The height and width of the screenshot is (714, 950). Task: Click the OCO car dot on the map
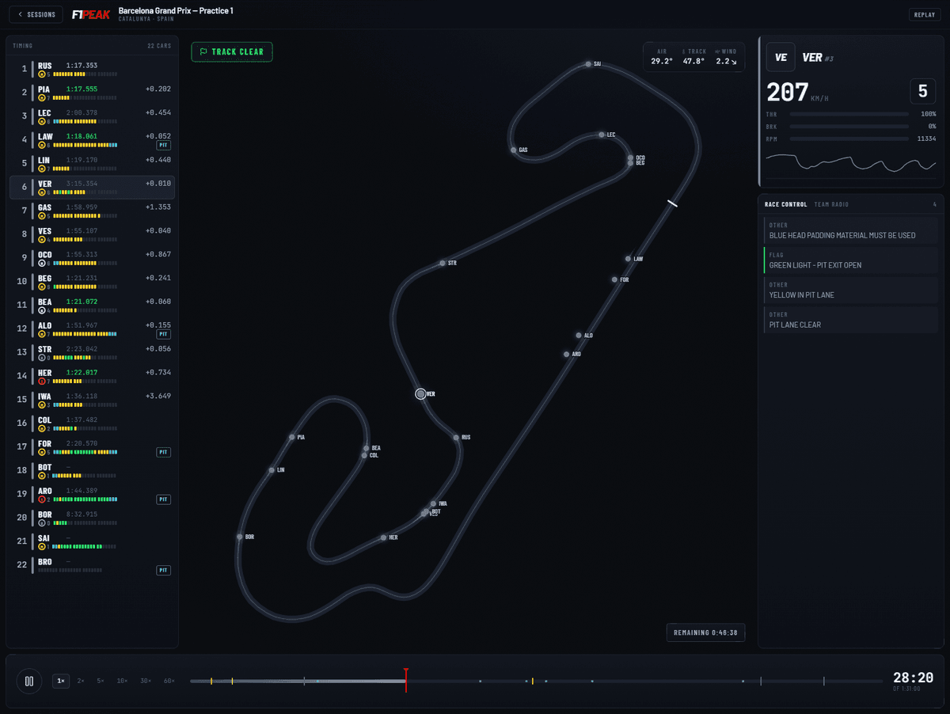(x=630, y=158)
